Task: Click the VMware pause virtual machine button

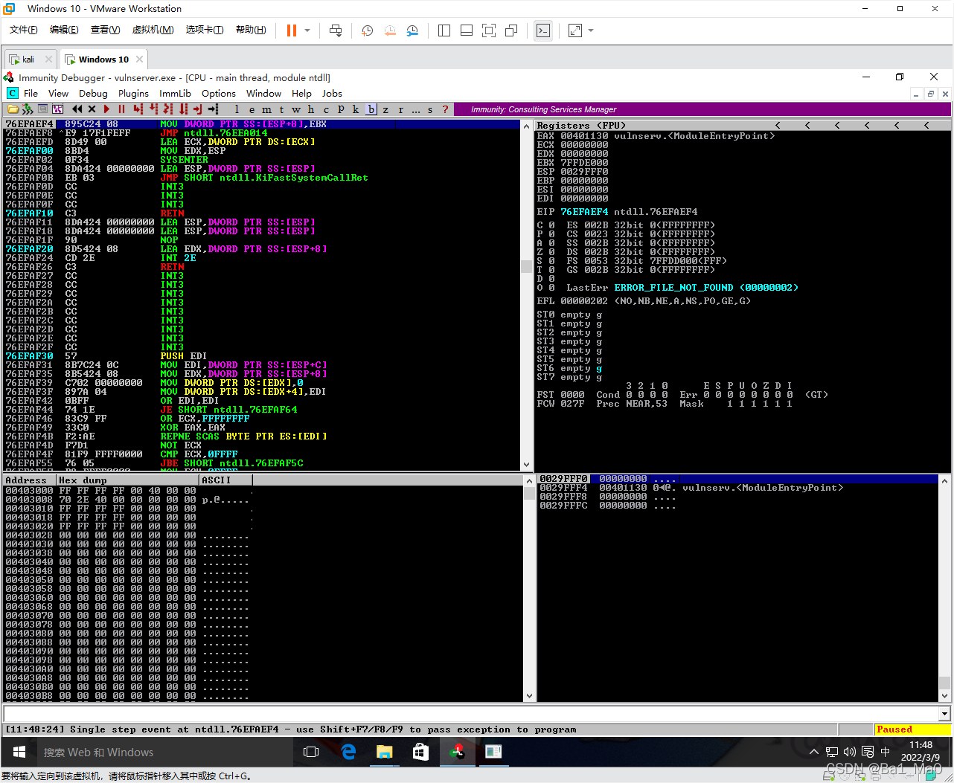Action: click(291, 30)
